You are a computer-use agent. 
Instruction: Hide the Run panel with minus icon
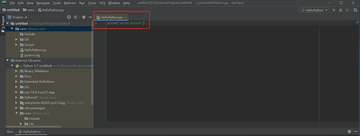click(356, 132)
